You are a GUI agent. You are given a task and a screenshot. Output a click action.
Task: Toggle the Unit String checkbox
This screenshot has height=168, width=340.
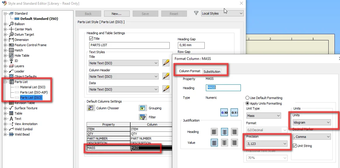coord(295,146)
